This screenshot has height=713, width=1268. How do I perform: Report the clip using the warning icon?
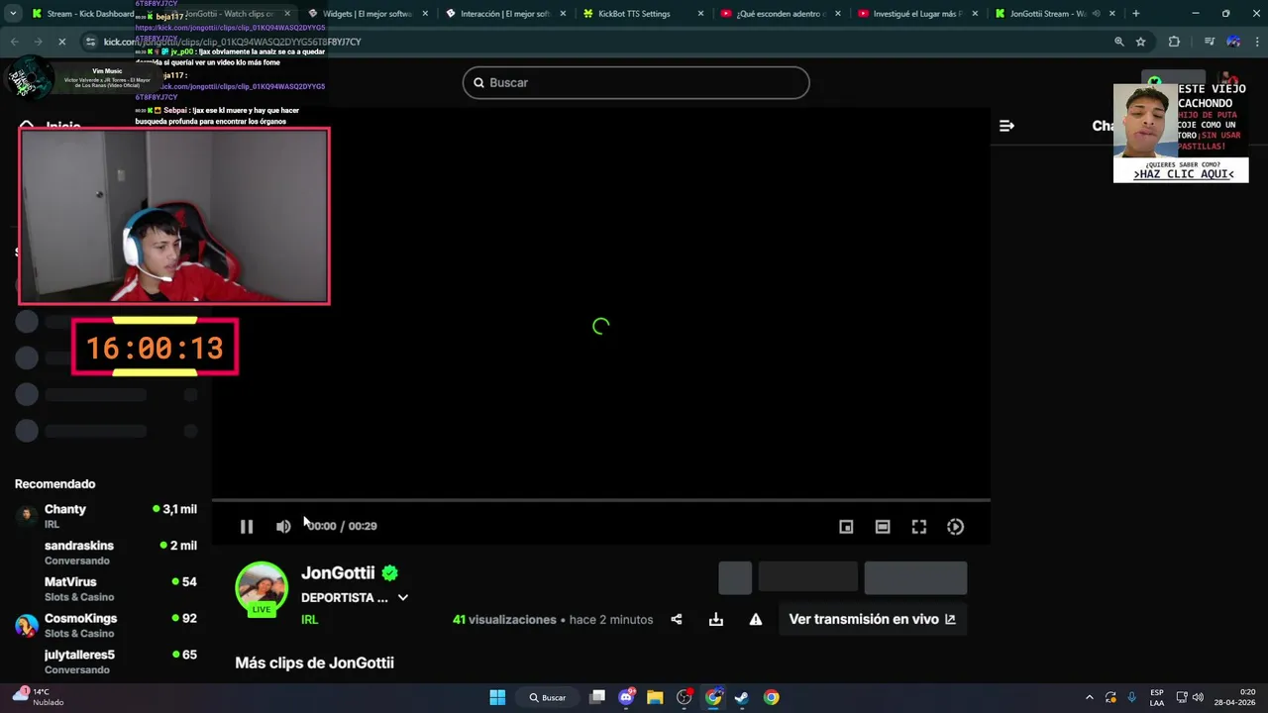click(x=756, y=620)
